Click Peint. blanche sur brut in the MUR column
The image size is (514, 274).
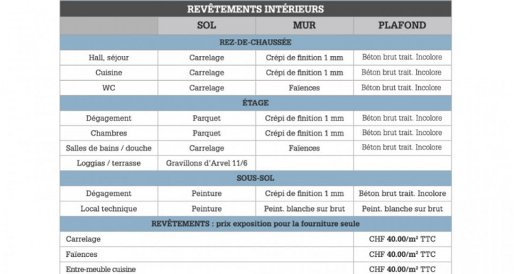tap(304, 208)
